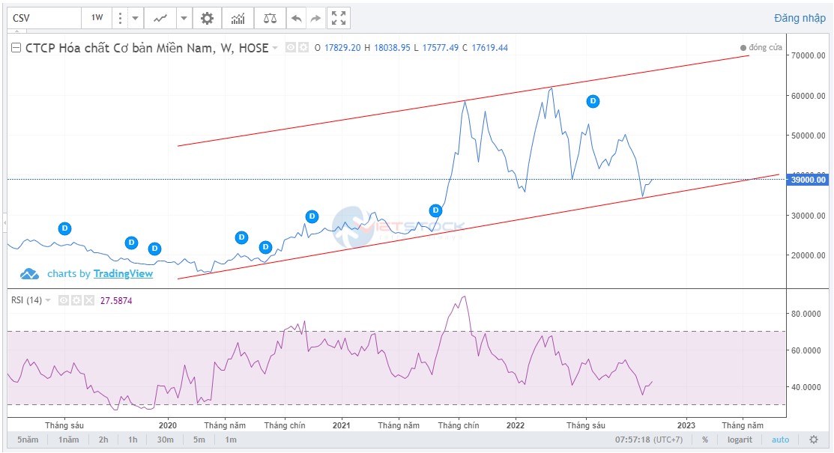Click the compare symbols scales icon
Screen dimensions: 834x453
(x=269, y=18)
